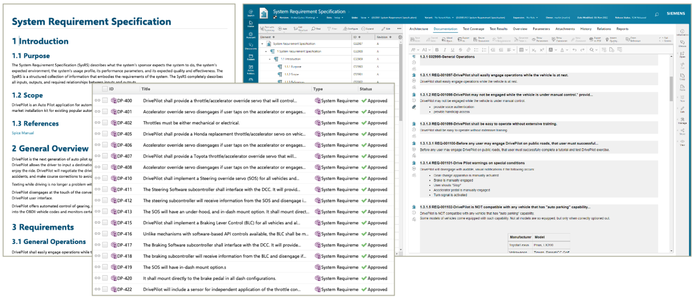Toggle bold formatting in the editor toolbar
This screenshot has width=693, height=299.
(437, 50)
